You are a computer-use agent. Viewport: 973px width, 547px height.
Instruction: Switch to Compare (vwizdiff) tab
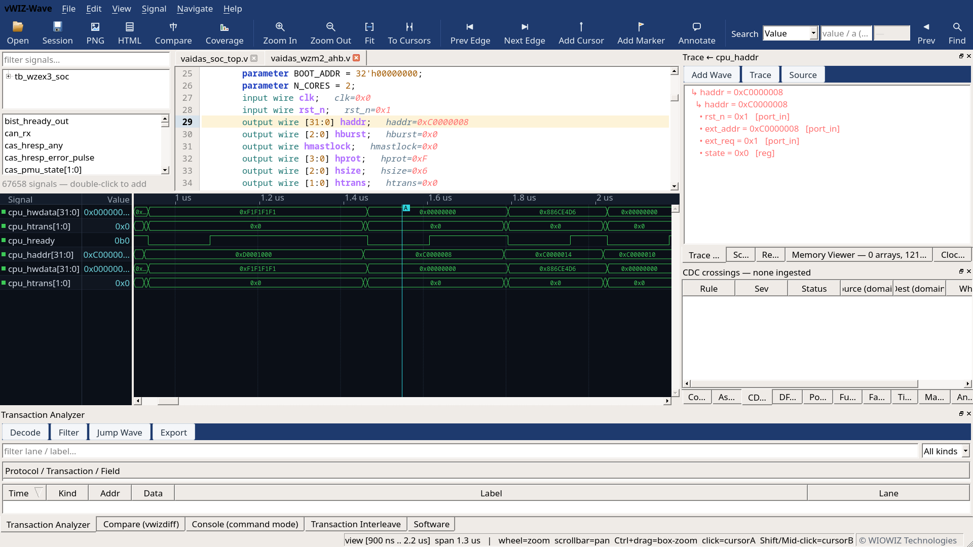point(141,524)
